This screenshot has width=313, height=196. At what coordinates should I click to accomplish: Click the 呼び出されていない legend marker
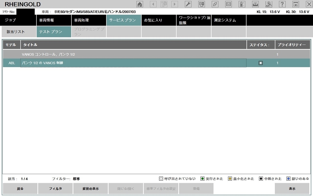[x=161, y=179]
